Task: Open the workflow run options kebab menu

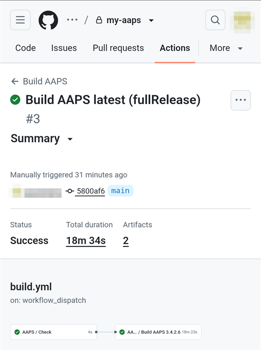Action: pyautogui.click(x=241, y=100)
